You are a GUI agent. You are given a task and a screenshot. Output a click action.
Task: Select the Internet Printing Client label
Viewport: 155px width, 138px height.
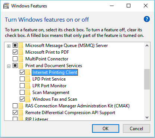pos(55,72)
